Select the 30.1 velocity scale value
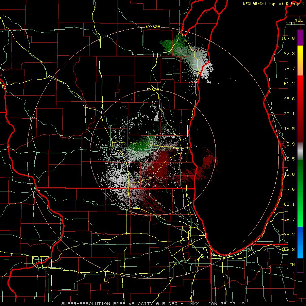This screenshot has width=306, height=306. 289,114
